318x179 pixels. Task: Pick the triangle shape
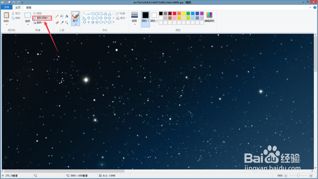tap(109, 14)
